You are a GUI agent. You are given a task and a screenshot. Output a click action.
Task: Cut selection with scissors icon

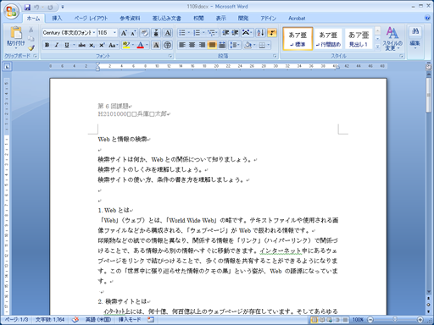31,30
